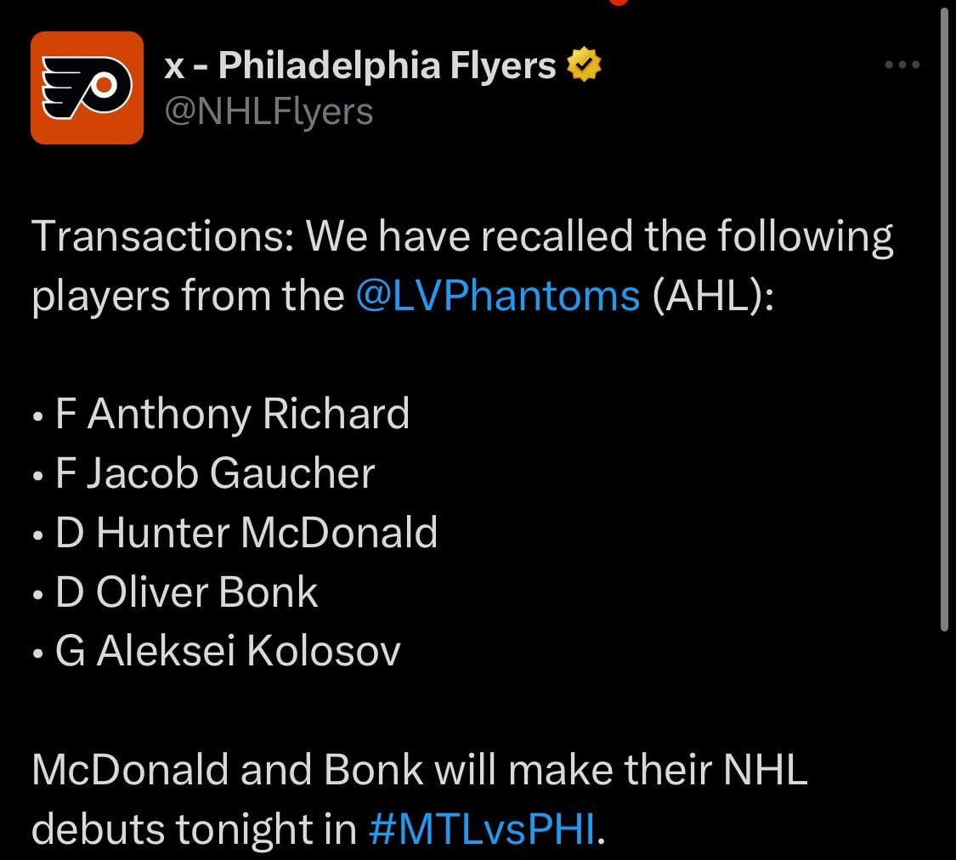Click the "debuts tonight in" text
The width and height of the screenshot is (956, 860).
pyautogui.click(x=194, y=829)
